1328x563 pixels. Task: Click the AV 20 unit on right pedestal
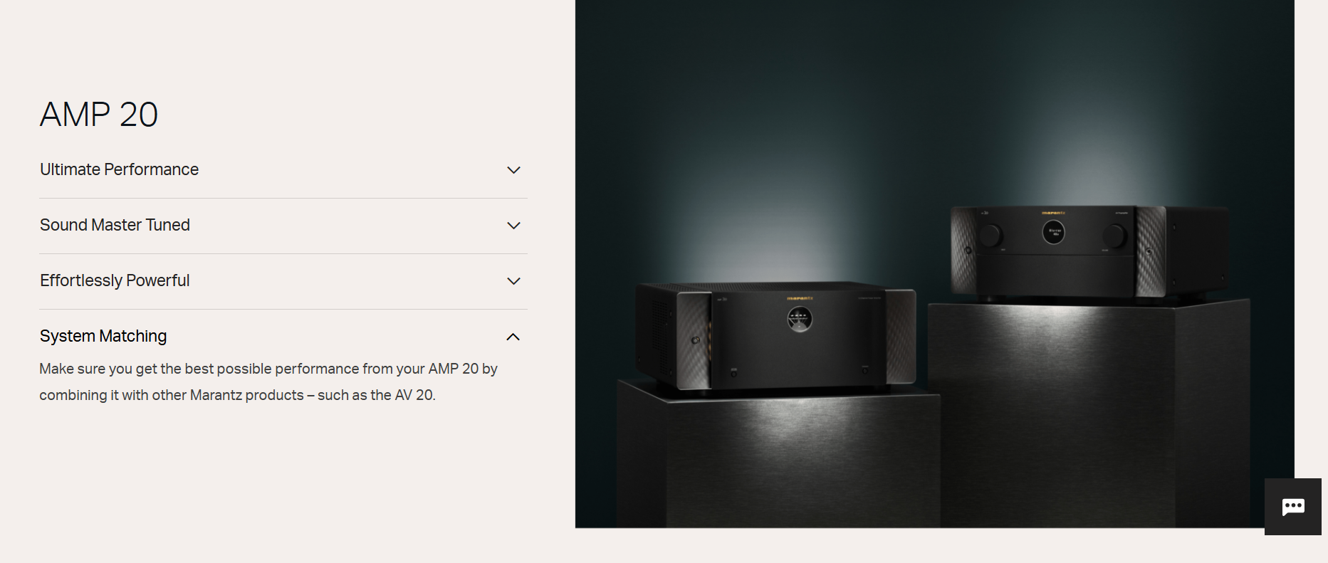pyautogui.click(x=1089, y=251)
